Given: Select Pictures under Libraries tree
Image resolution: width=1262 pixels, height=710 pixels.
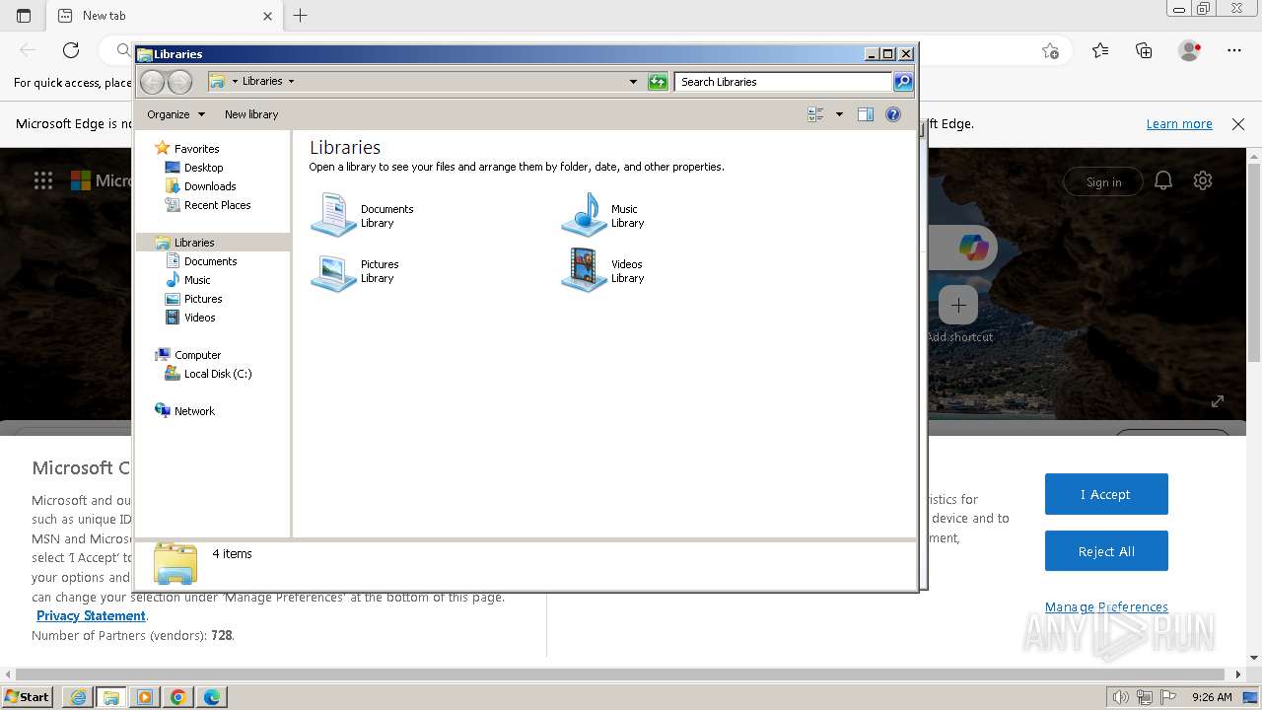Looking at the screenshot, I should pyautogui.click(x=203, y=299).
